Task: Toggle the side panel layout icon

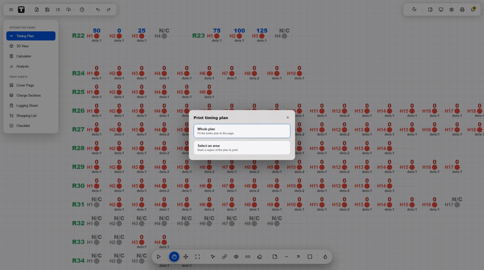Action: (x=430, y=10)
